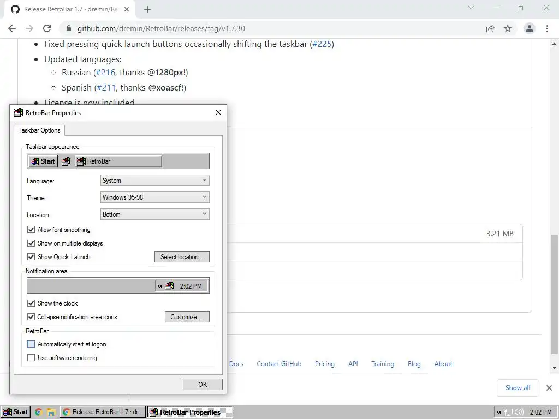
Task: Click Show all in the downloads bar
Action: [x=518, y=388]
